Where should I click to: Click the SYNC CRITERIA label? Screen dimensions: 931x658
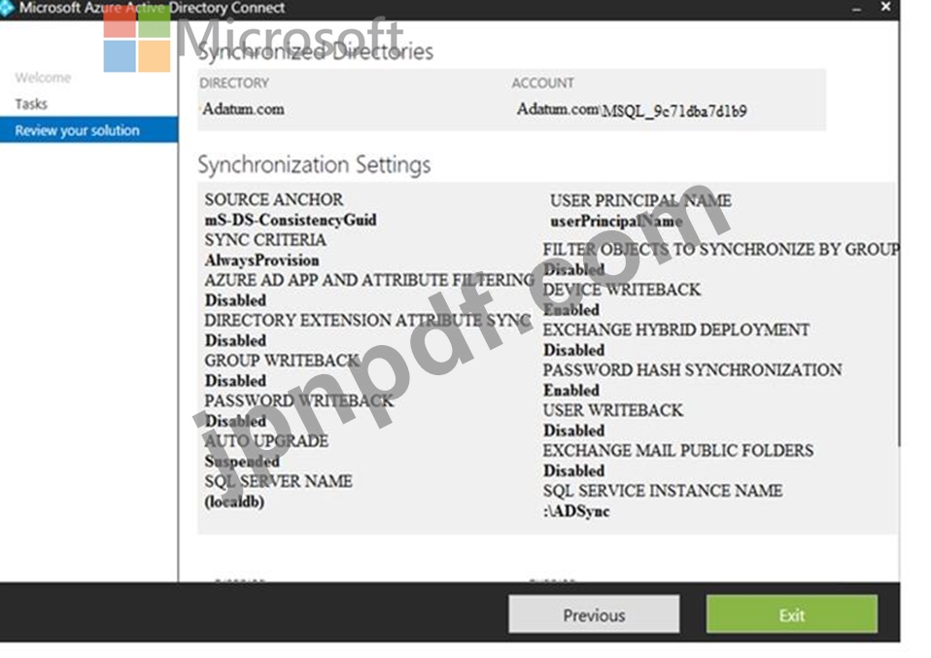(x=265, y=240)
